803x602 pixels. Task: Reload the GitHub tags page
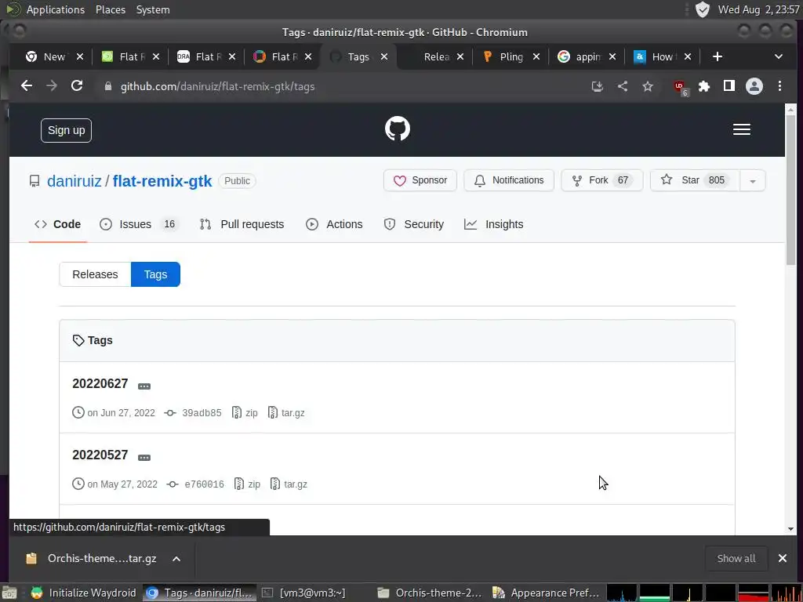77,86
